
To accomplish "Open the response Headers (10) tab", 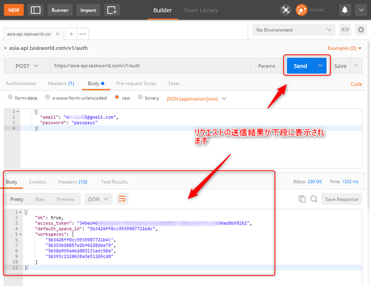I will tap(72, 182).
